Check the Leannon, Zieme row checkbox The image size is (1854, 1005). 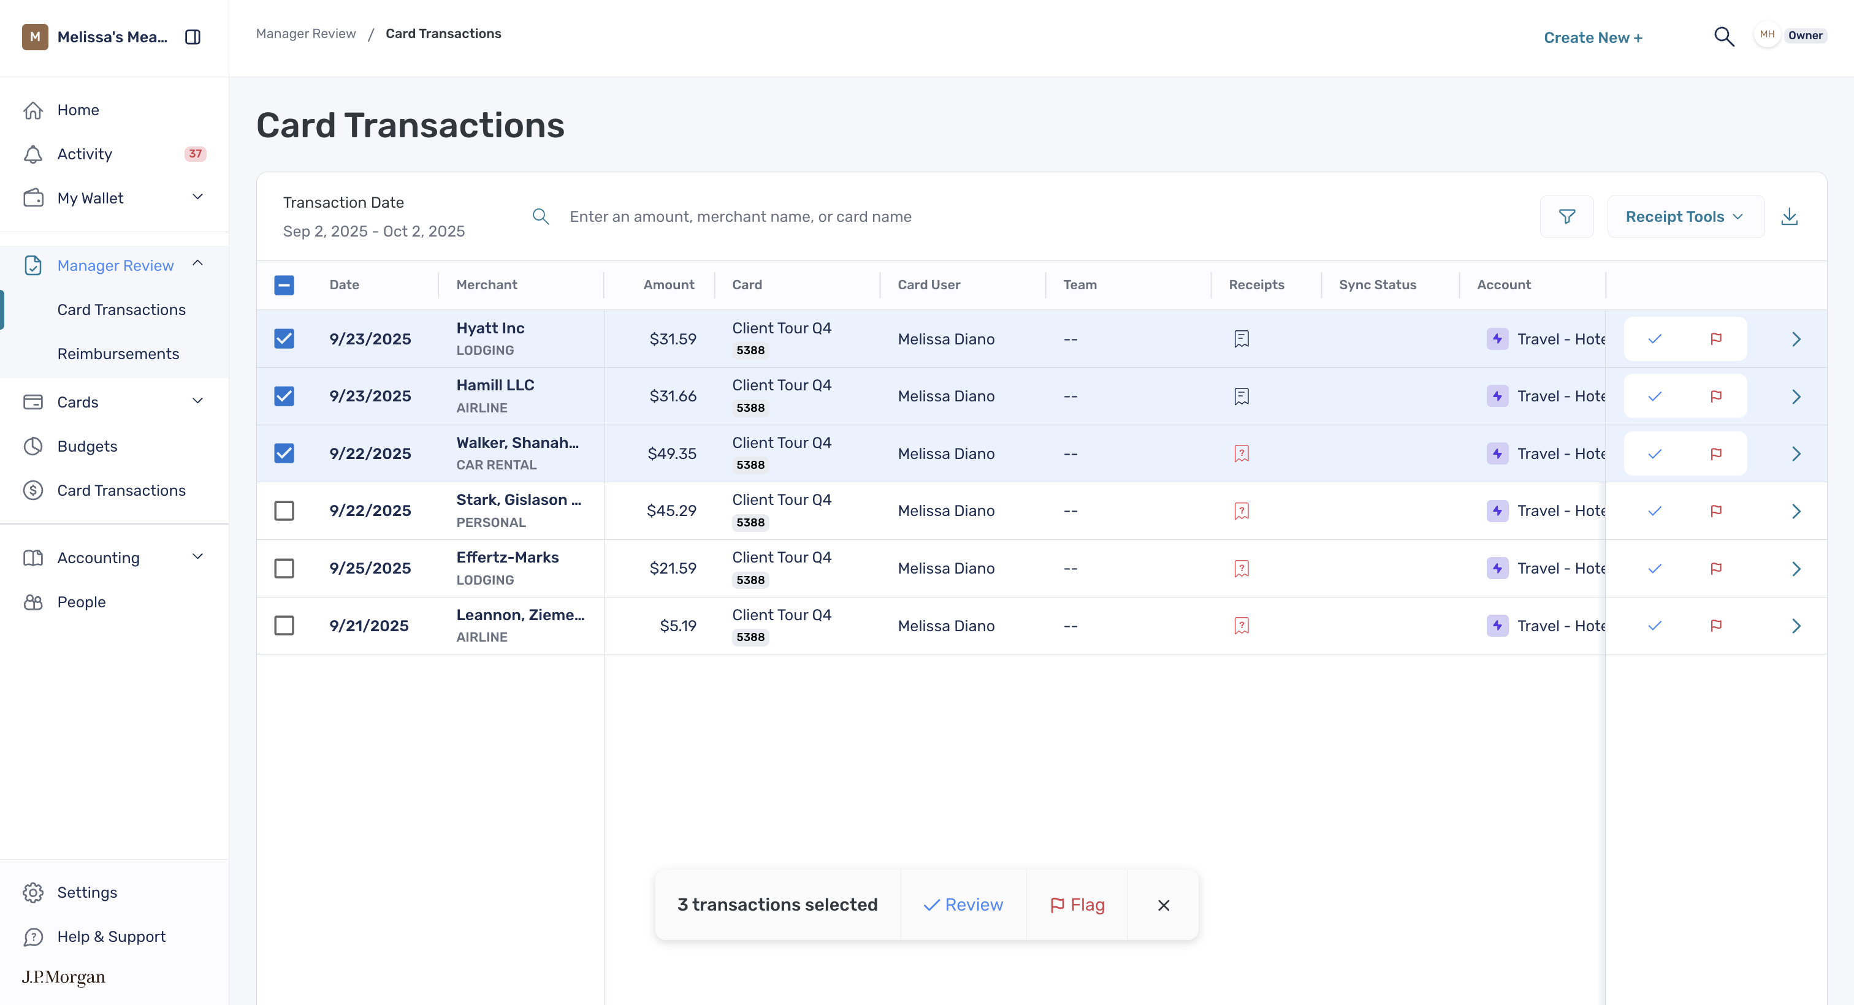pyautogui.click(x=284, y=626)
